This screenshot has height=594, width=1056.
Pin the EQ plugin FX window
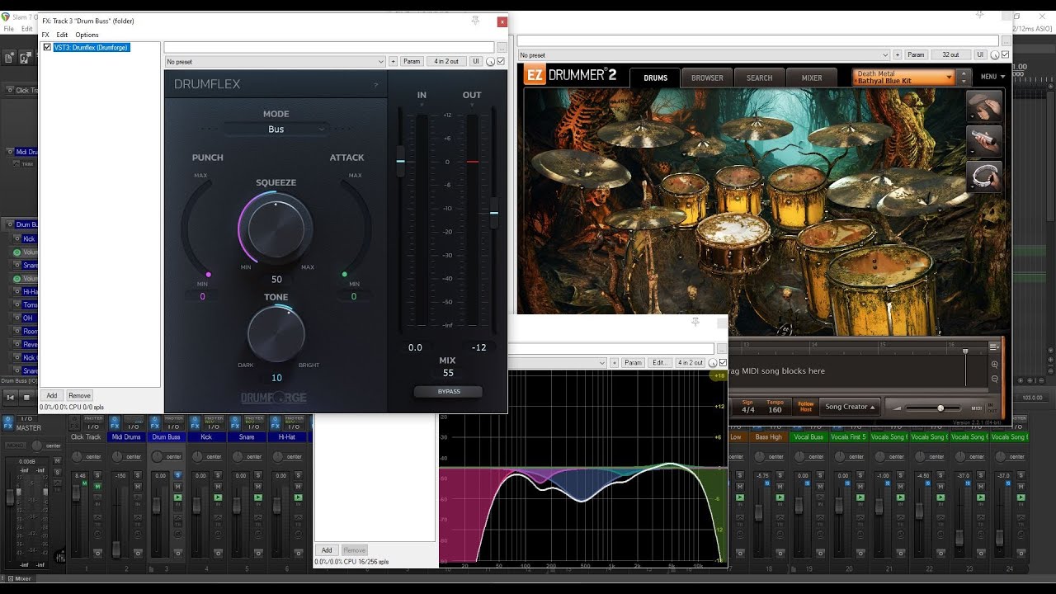(x=695, y=322)
